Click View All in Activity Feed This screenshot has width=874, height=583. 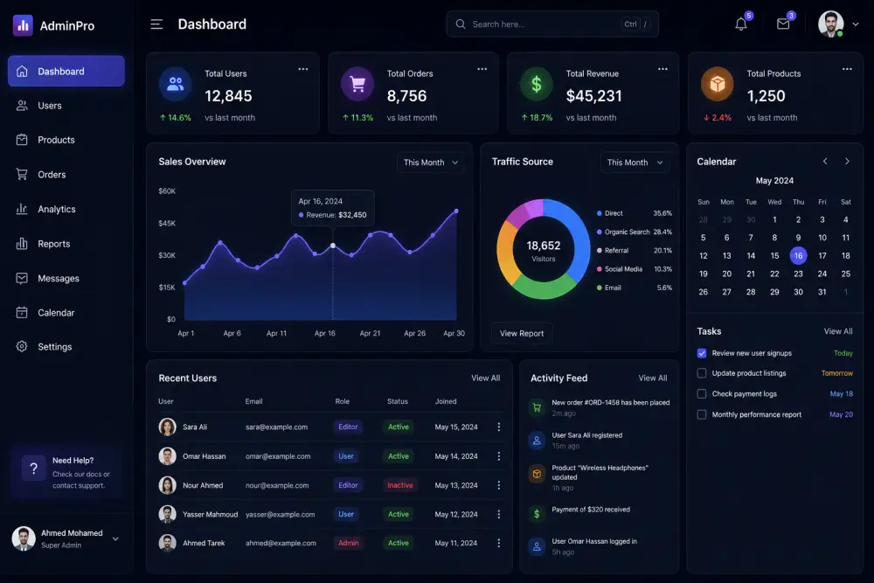click(x=653, y=378)
